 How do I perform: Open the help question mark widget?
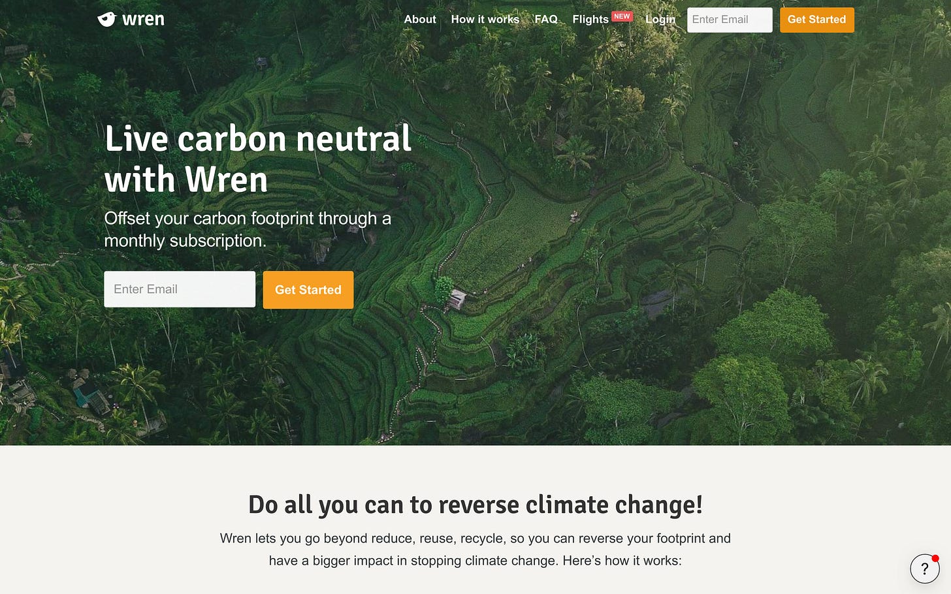coord(924,569)
